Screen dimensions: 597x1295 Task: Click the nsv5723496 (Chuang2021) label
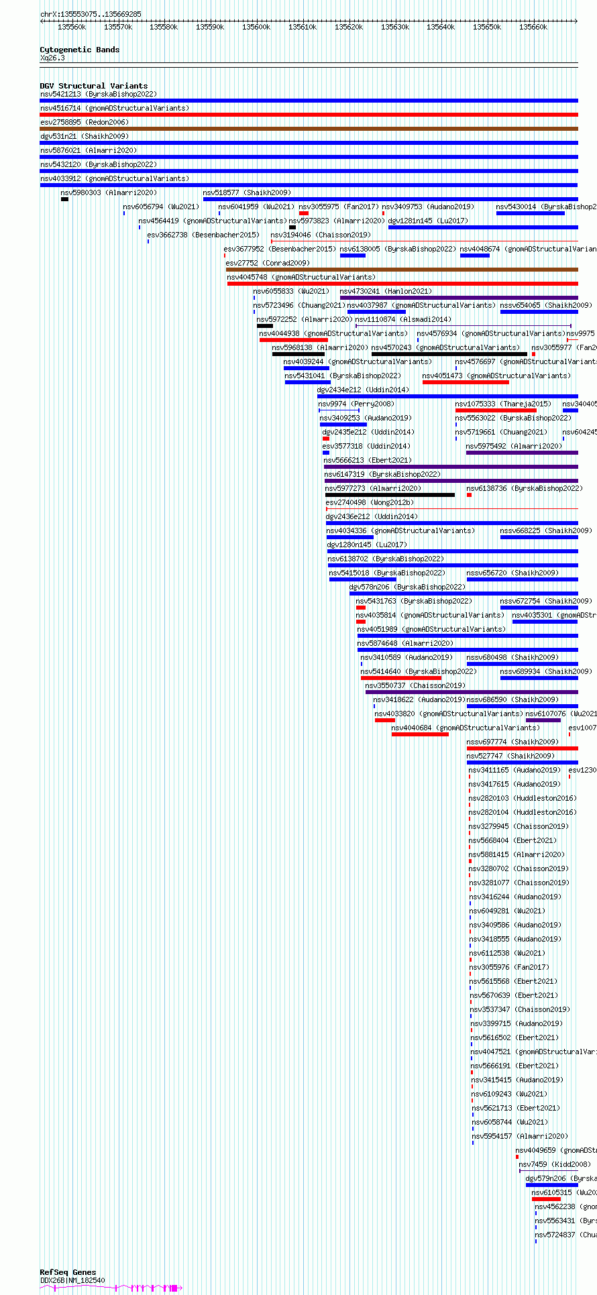click(x=299, y=306)
